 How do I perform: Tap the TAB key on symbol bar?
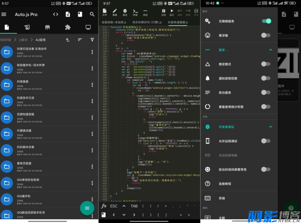pos(134,206)
